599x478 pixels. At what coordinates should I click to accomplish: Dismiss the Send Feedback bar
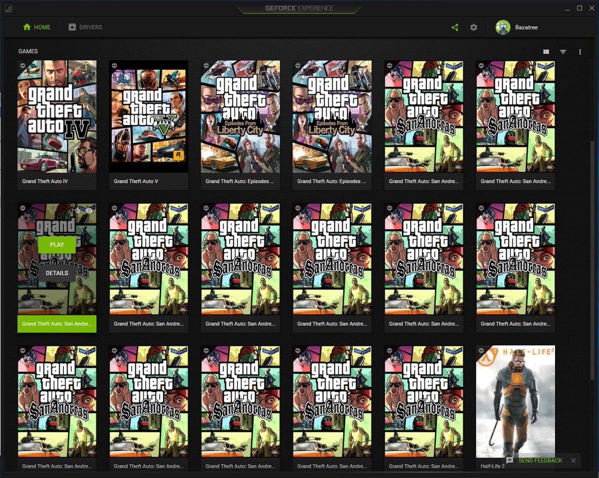point(574,461)
